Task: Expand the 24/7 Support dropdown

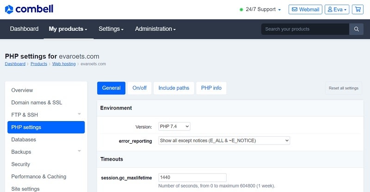Action: (263, 9)
